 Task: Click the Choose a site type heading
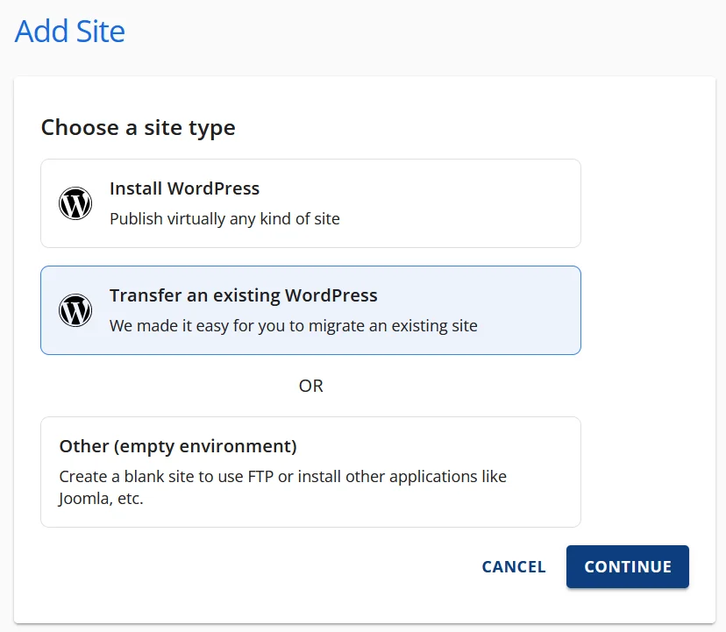coord(138,128)
